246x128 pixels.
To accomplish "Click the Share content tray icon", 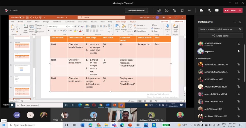I will (x=217, y=11).
